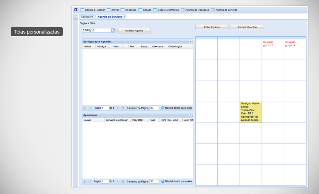Go to first page in Serviços para Agendar
319x194 pixels.
tap(85, 108)
